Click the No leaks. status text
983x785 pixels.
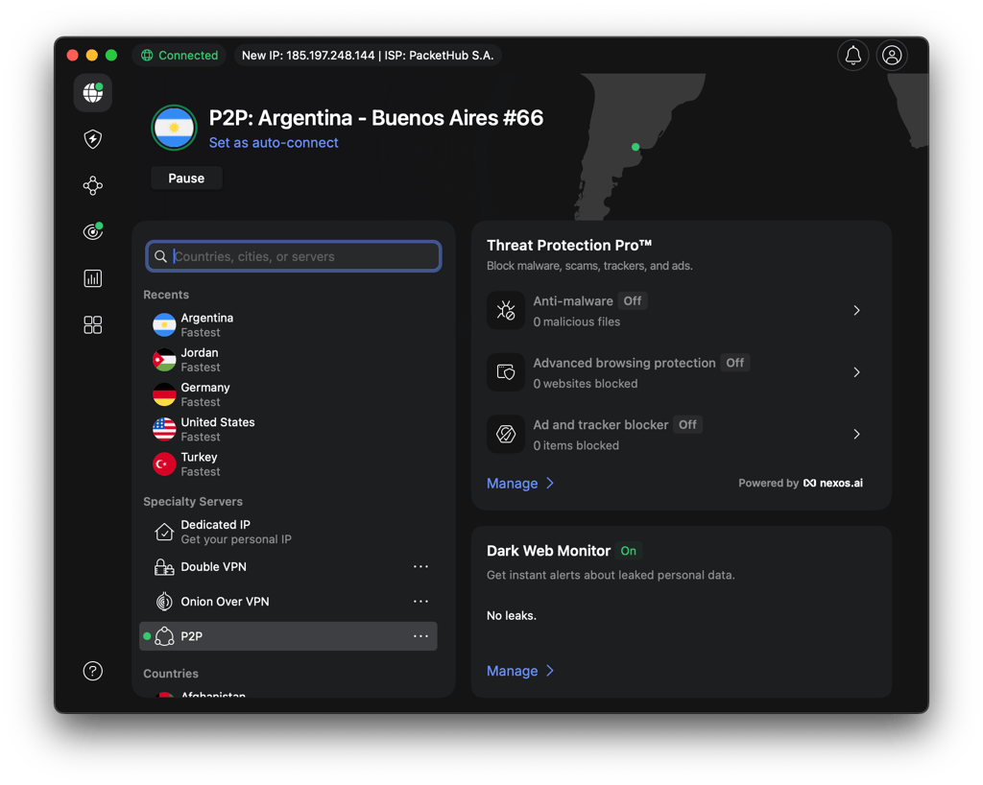click(x=512, y=615)
